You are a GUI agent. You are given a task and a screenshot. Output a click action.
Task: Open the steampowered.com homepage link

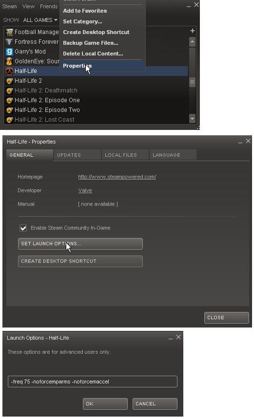pyautogui.click(x=117, y=177)
